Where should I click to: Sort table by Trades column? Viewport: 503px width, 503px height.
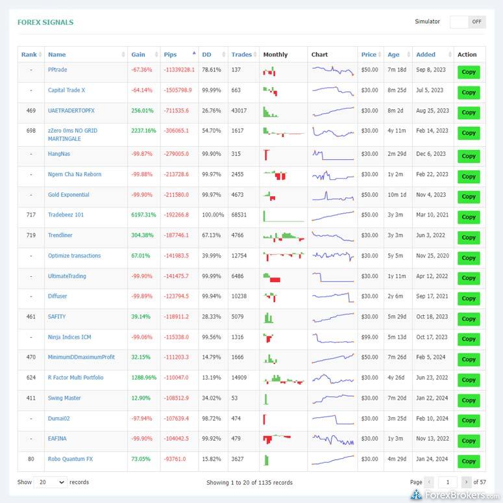(x=241, y=55)
